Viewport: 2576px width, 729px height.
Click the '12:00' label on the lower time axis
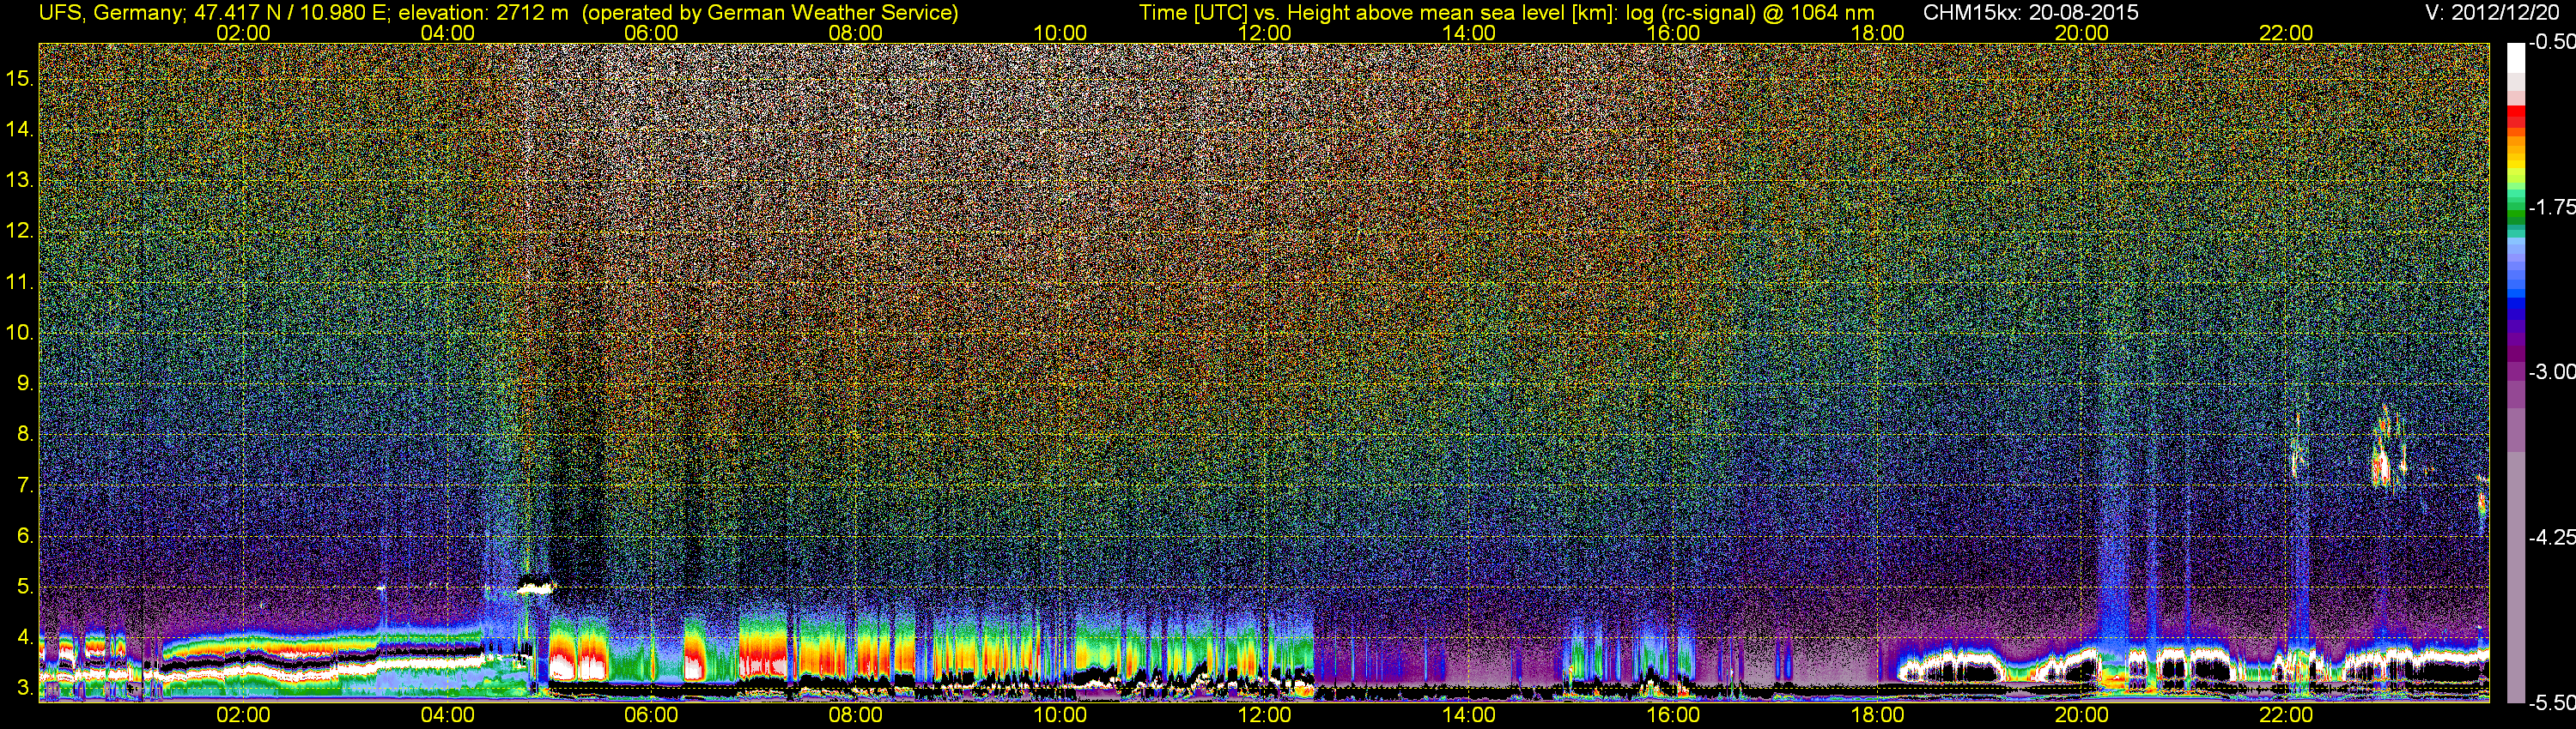1264,715
